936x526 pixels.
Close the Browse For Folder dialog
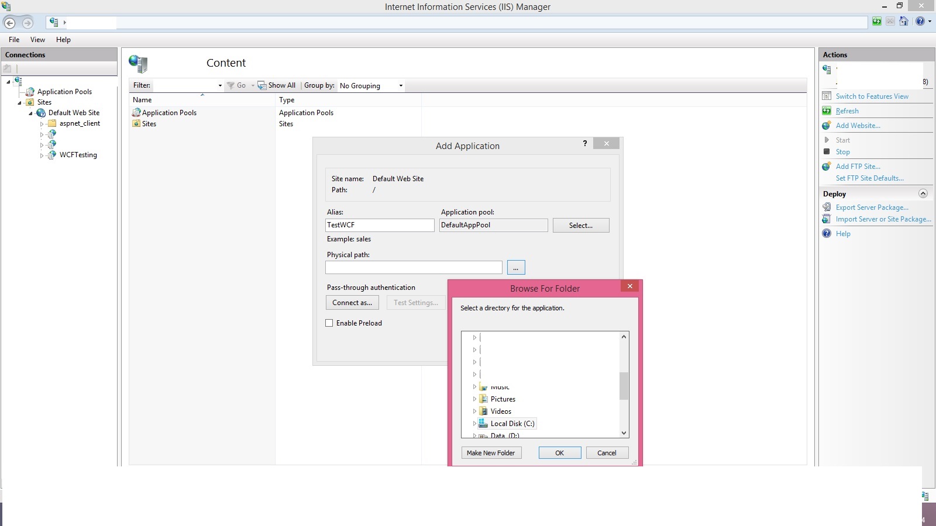point(630,286)
